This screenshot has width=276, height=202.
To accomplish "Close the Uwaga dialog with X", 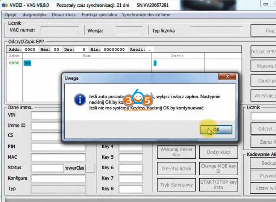I will (x=227, y=76).
